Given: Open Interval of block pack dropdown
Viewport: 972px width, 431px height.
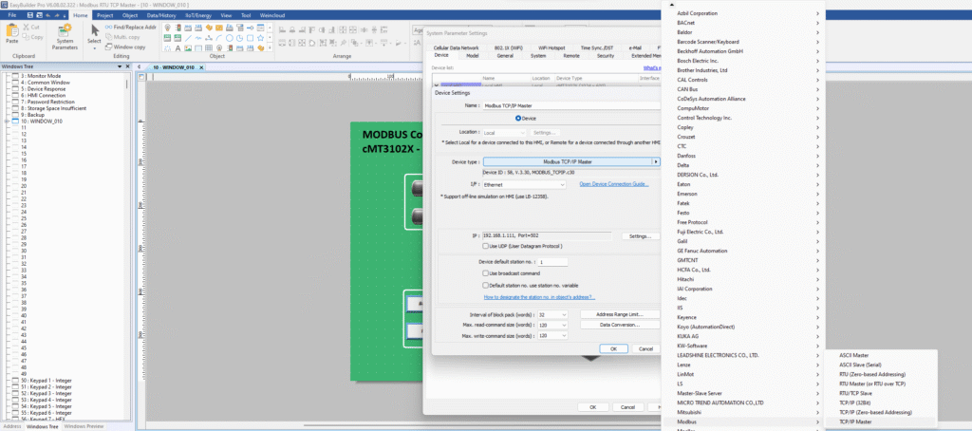Looking at the screenshot, I should coord(552,314).
